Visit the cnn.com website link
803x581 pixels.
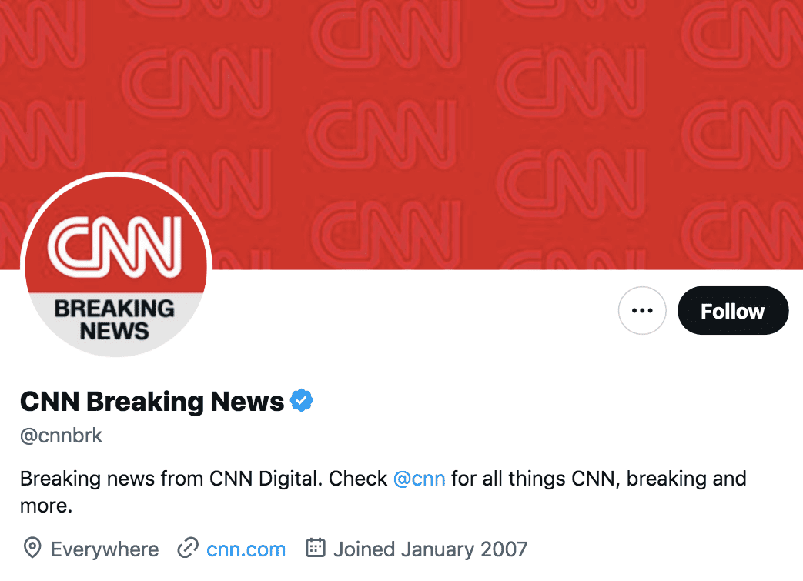(x=246, y=549)
